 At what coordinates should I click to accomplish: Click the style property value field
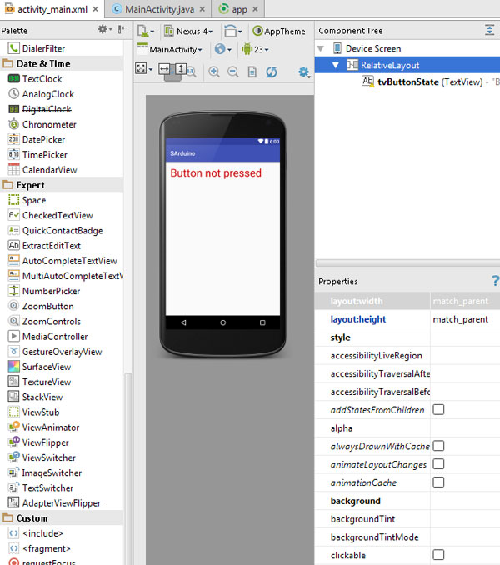click(465, 337)
